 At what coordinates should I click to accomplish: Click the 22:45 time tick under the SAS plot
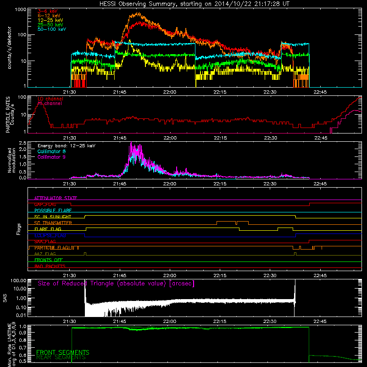tap(320, 322)
